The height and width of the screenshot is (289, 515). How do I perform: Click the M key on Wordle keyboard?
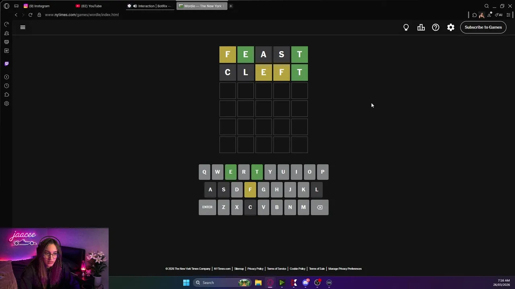(x=303, y=207)
